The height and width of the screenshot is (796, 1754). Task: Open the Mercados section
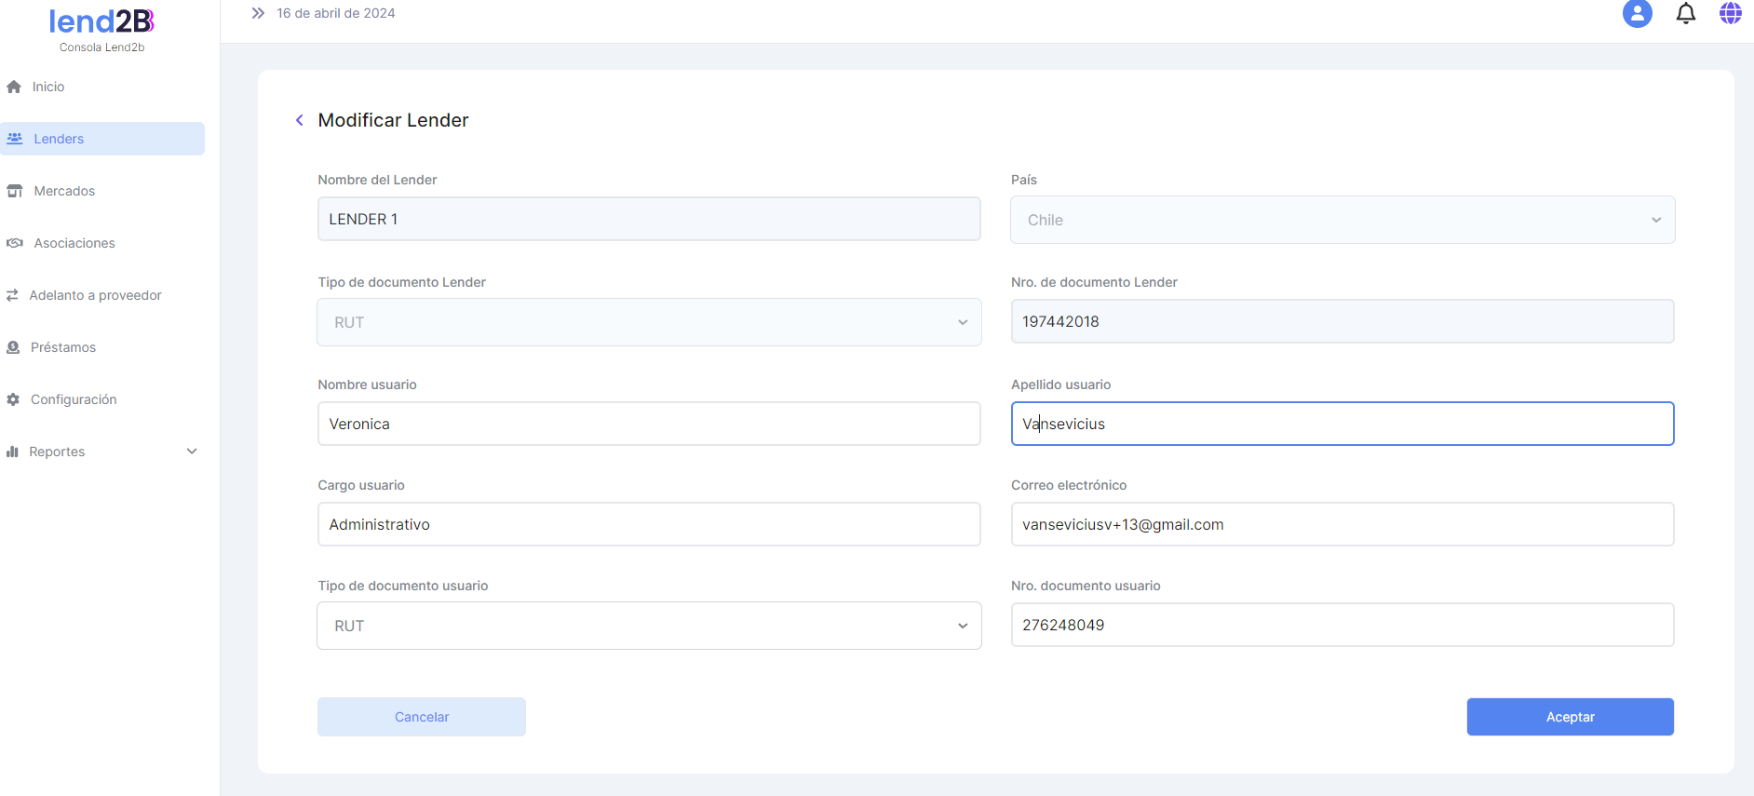64,191
